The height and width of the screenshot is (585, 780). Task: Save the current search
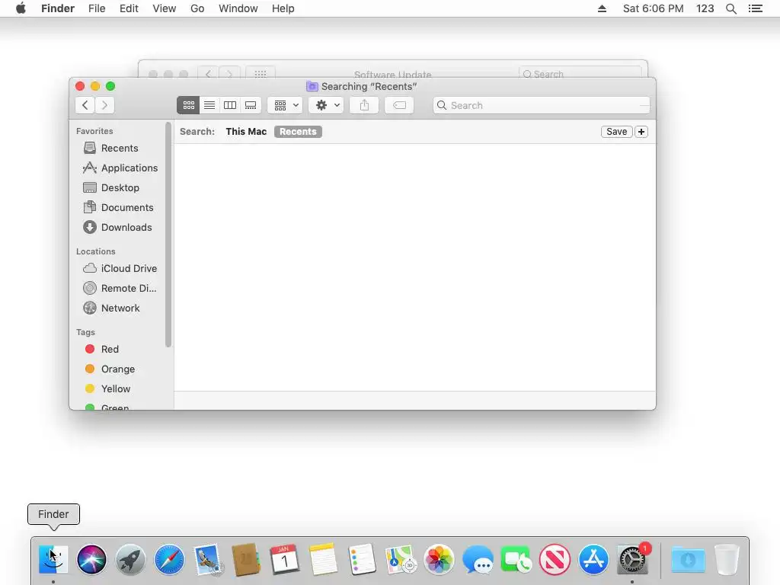pyautogui.click(x=616, y=131)
